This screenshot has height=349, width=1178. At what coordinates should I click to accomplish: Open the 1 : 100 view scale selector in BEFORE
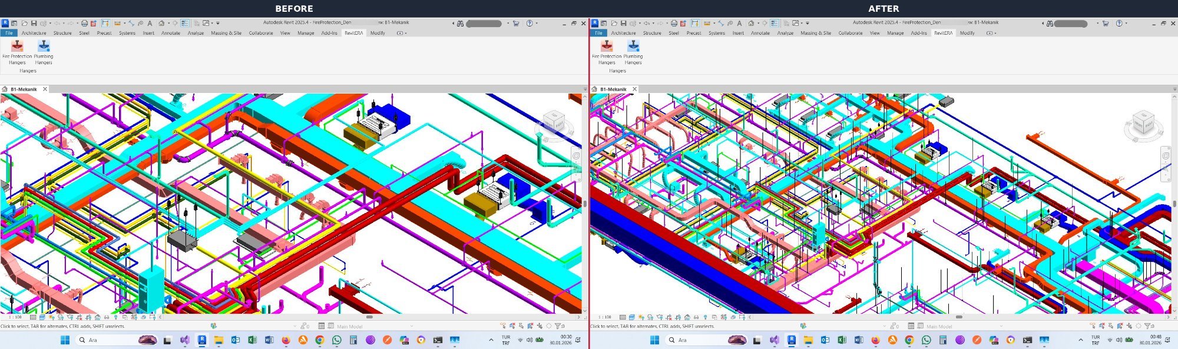pyautogui.click(x=15, y=317)
